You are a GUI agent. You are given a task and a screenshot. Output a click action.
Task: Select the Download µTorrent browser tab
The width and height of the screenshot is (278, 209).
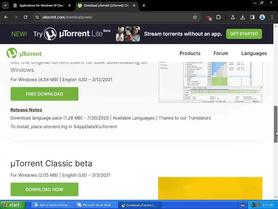click(x=107, y=5)
